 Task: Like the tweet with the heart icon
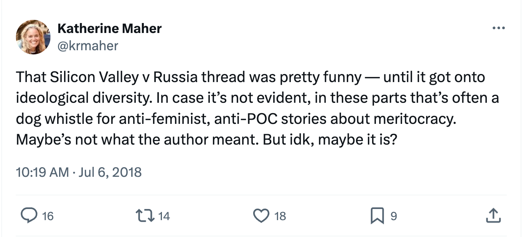(261, 216)
